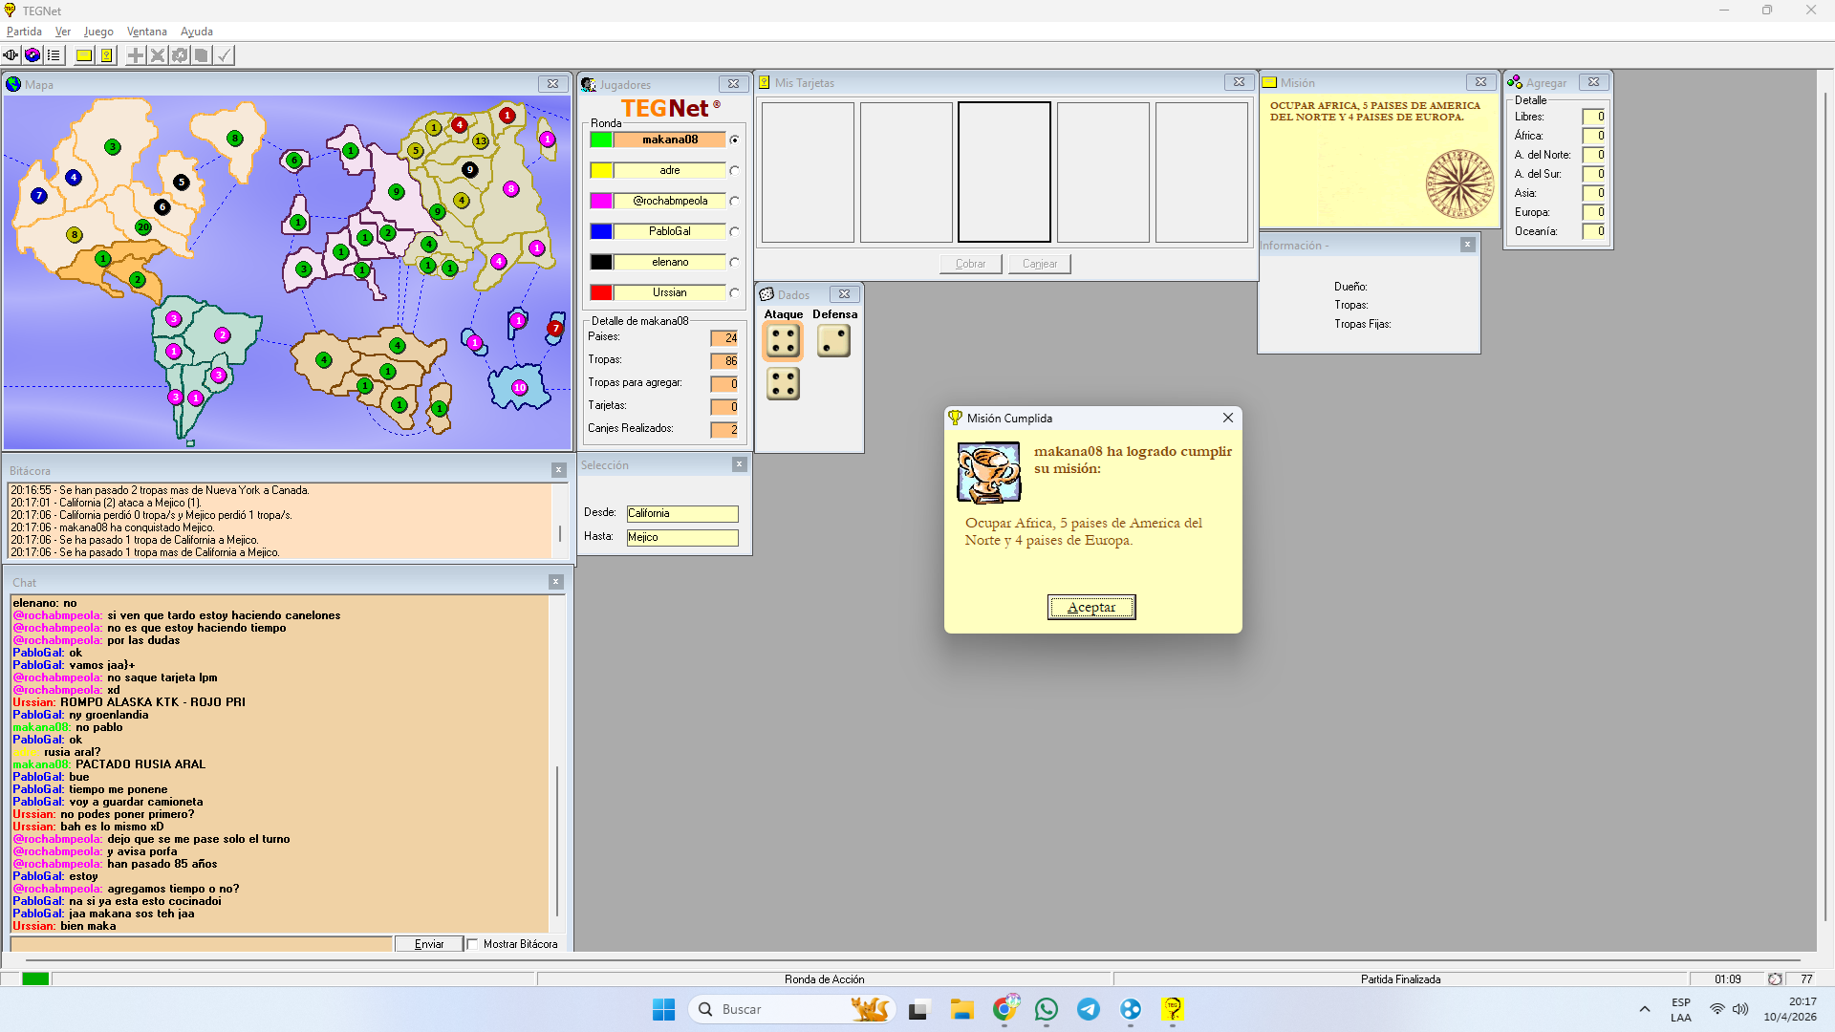Click the gray checkmark toolbar icon
1835x1032 pixels.
pyautogui.click(x=224, y=55)
